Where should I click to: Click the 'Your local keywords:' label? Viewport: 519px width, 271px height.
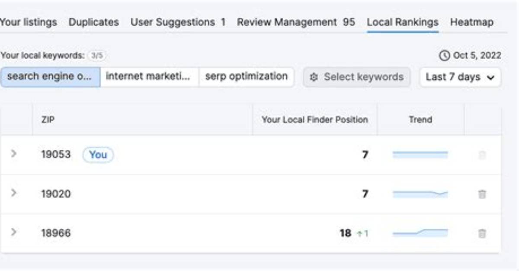click(43, 56)
